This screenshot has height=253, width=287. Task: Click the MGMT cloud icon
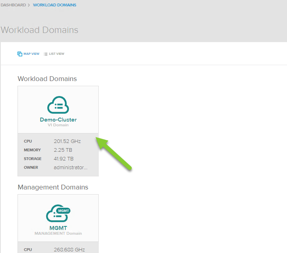(x=58, y=214)
